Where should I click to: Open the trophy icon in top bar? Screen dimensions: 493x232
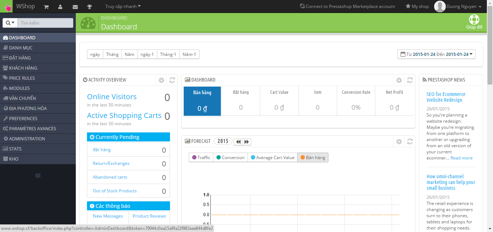tap(90, 6)
